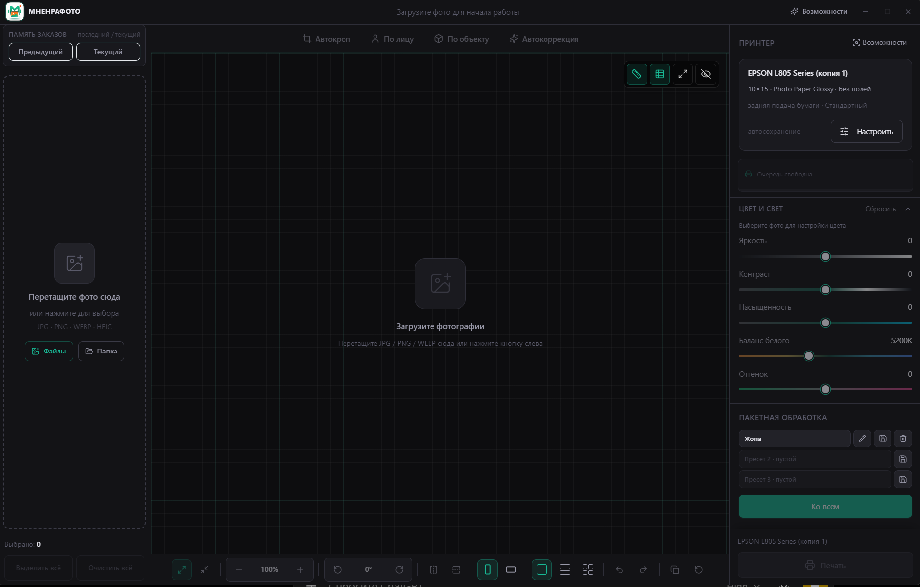Click the Печать button
This screenshot has width=920, height=587.
(x=825, y=565)
